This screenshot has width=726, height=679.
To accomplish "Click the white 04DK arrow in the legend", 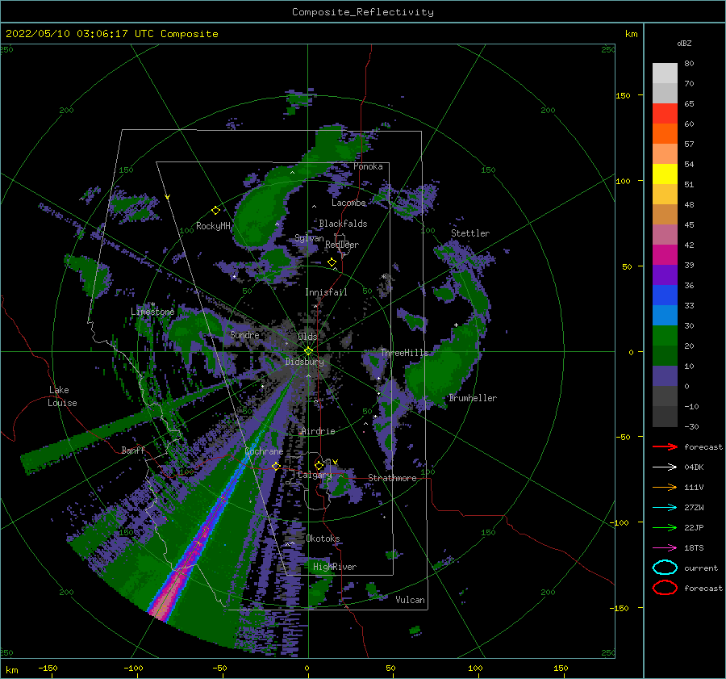I will coord(665,467).
